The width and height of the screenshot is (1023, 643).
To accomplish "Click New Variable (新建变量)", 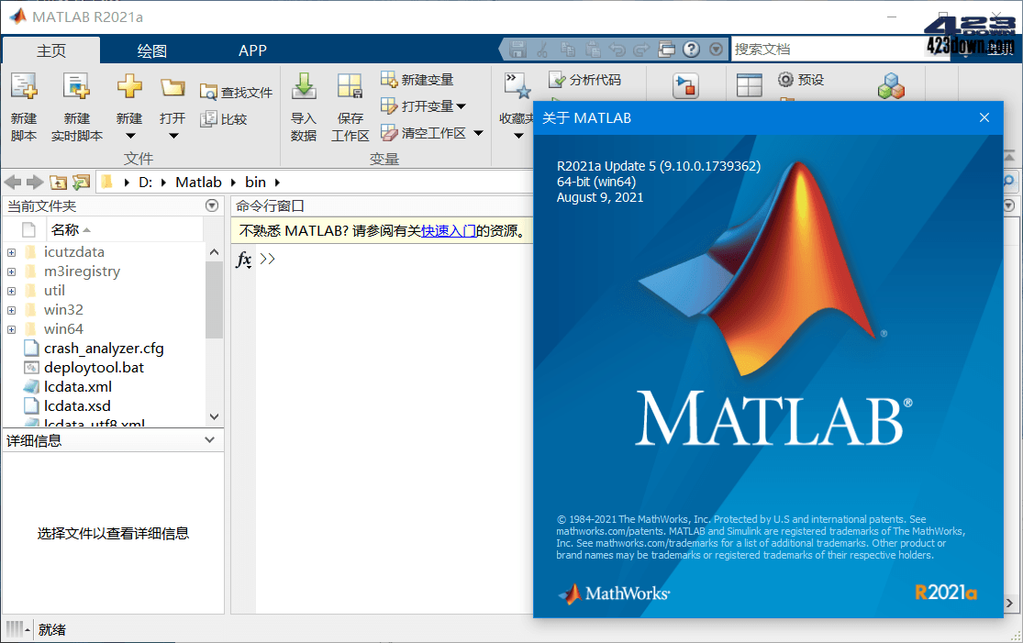I will click(417, 80).
